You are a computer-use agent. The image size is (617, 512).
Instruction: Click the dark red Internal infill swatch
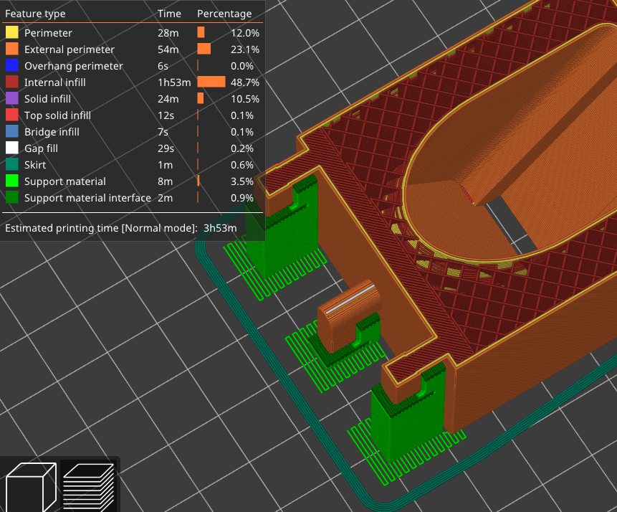point(11,82)
